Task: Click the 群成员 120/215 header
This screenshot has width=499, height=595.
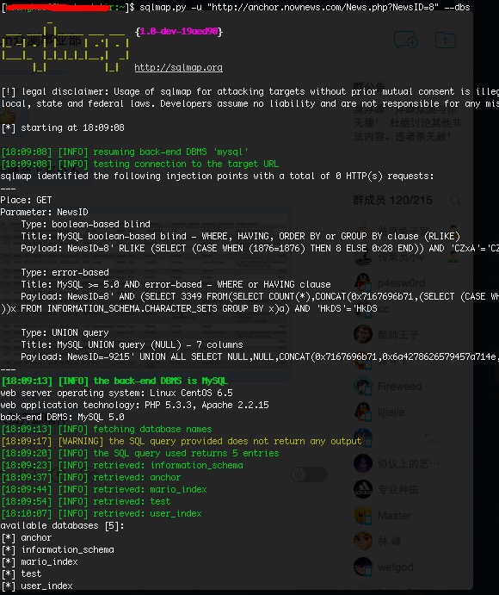Action: click(x=392, y=200)
